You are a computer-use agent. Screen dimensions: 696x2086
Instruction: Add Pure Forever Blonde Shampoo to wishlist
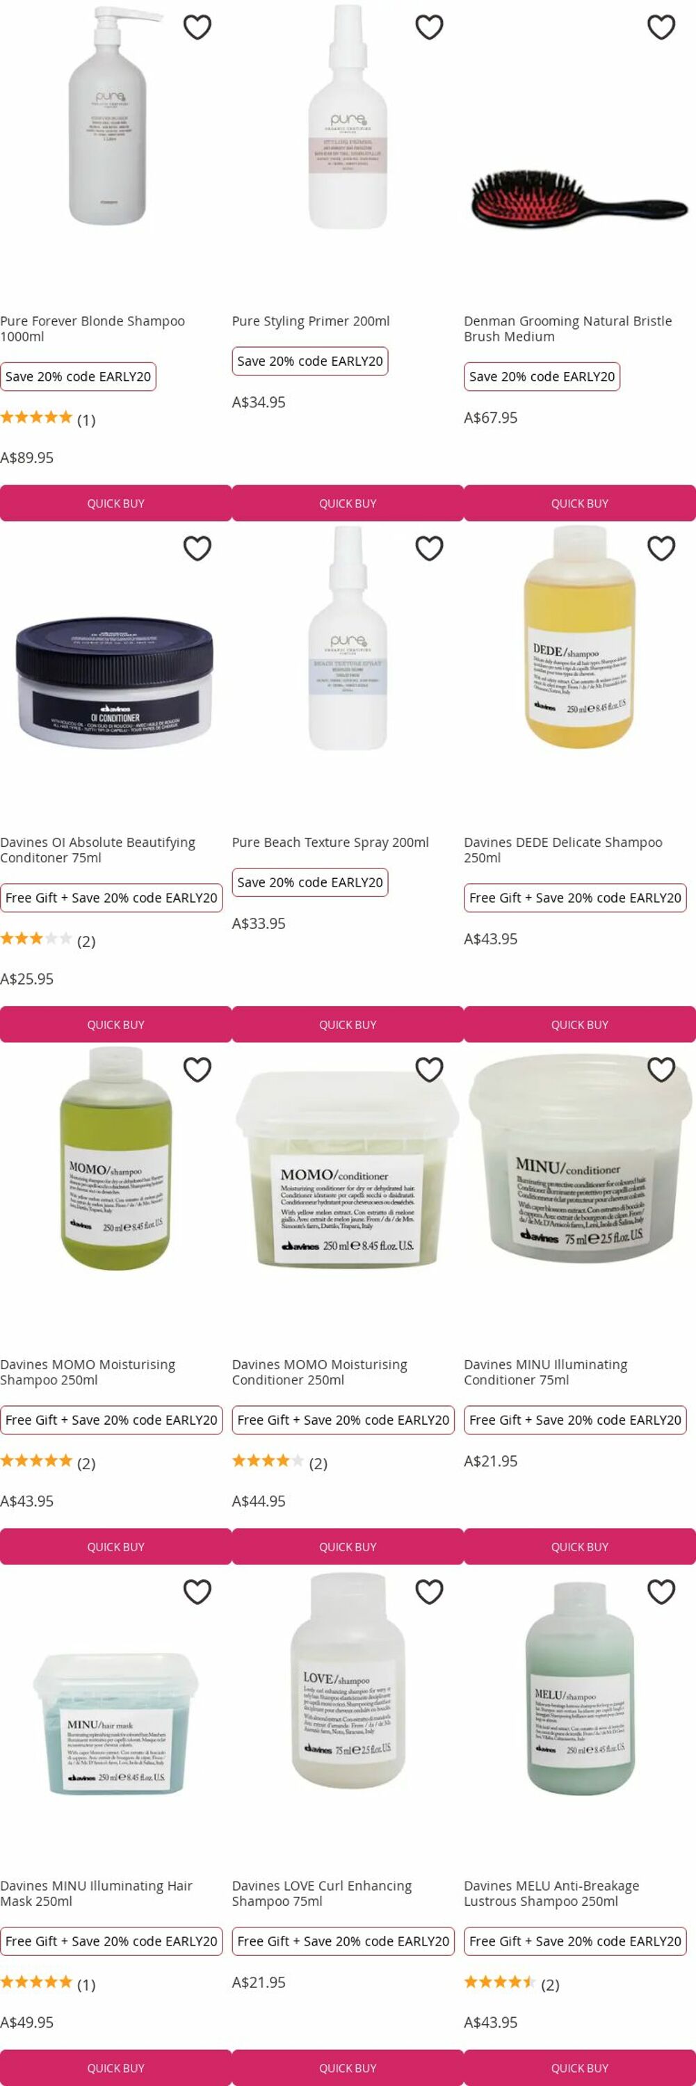click(197, 26)
